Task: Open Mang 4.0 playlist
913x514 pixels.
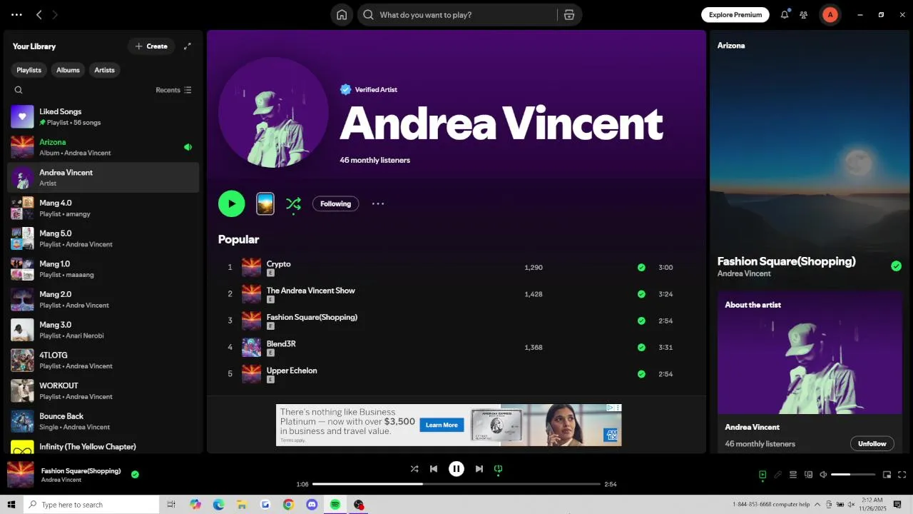Action: [103, 208]
